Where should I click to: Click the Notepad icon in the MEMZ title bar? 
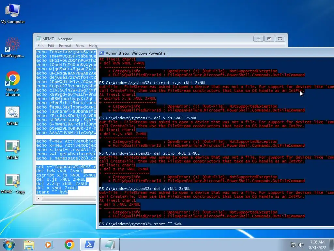coord(38,39)
